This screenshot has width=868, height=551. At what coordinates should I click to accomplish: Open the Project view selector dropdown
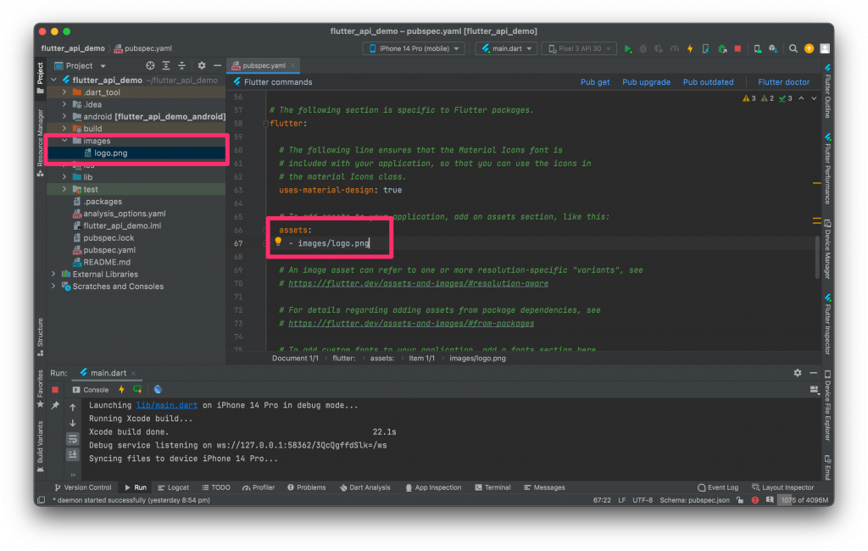pyautogui.click(x=80, y=65)
